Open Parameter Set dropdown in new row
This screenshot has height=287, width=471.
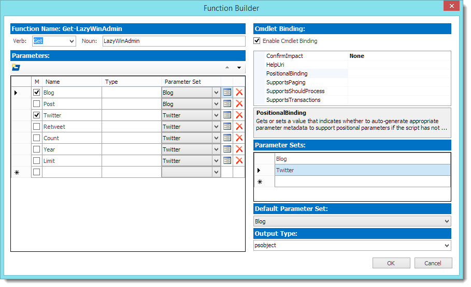(216, 172)
